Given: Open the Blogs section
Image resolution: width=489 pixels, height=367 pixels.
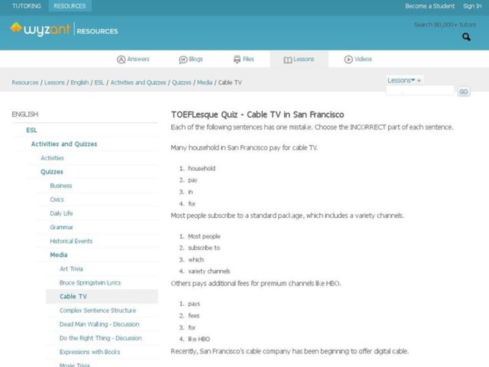Looking at the screenshot, I should [190, 59].
